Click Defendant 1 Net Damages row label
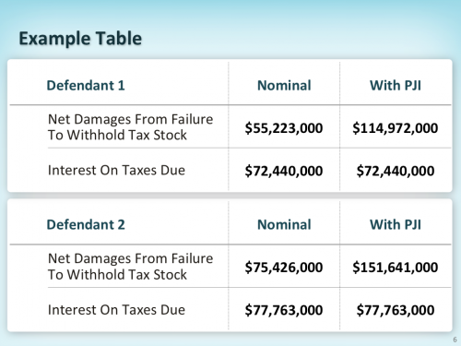 [130, 127]
